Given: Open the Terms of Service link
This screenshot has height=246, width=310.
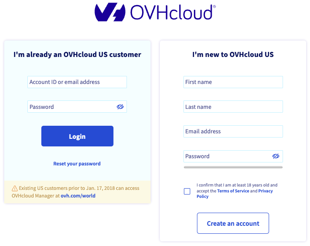Looking at the screenshot, I should pyautogui.click(x=233, y=191).
